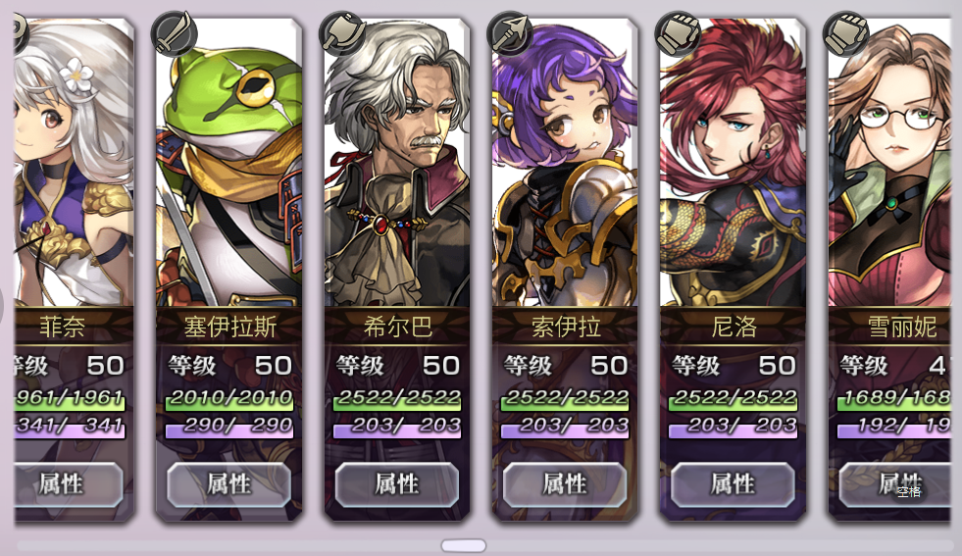Click the 索伊拉 name banner
Viewport: 962px width, 556px height.
(565, 327)
